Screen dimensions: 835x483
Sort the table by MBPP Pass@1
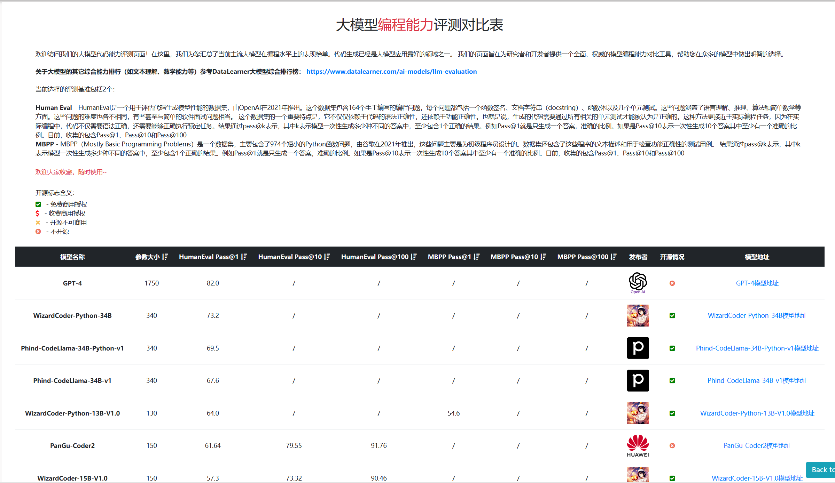[x=476, y=257]
